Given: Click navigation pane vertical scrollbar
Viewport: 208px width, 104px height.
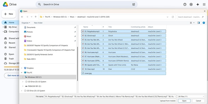Looking at the screenshot, I should [x=77, y=64].
